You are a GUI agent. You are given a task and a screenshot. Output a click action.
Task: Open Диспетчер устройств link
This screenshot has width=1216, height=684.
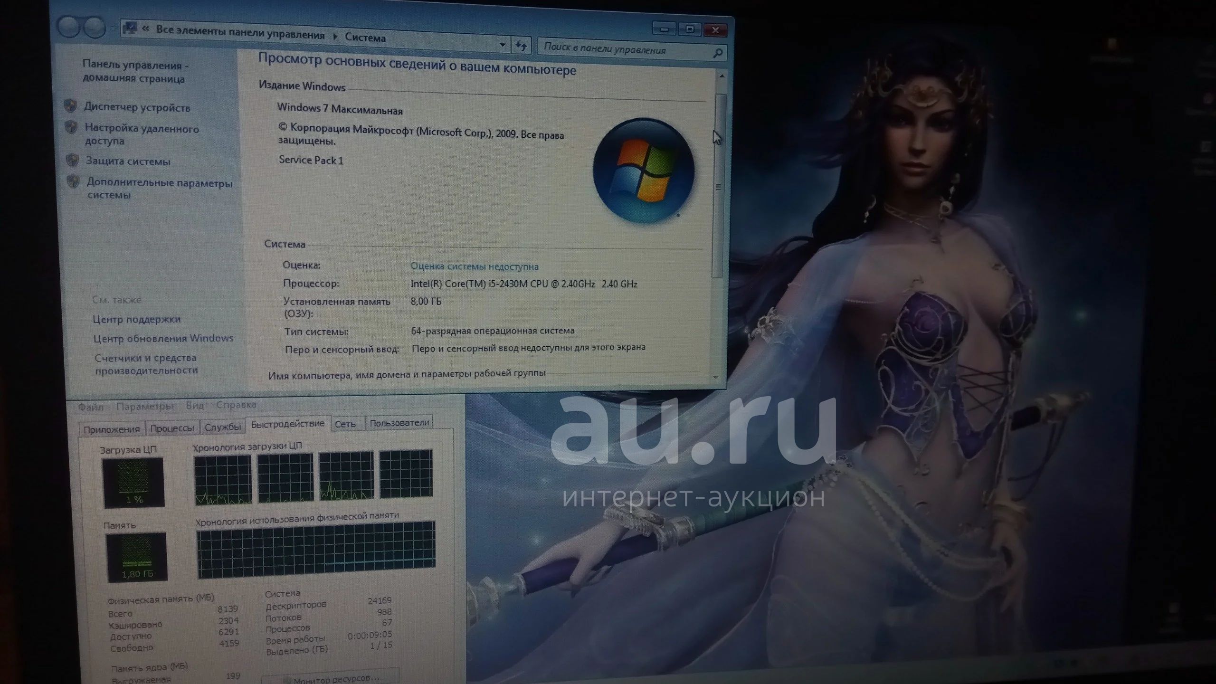[x=137, y=107]
